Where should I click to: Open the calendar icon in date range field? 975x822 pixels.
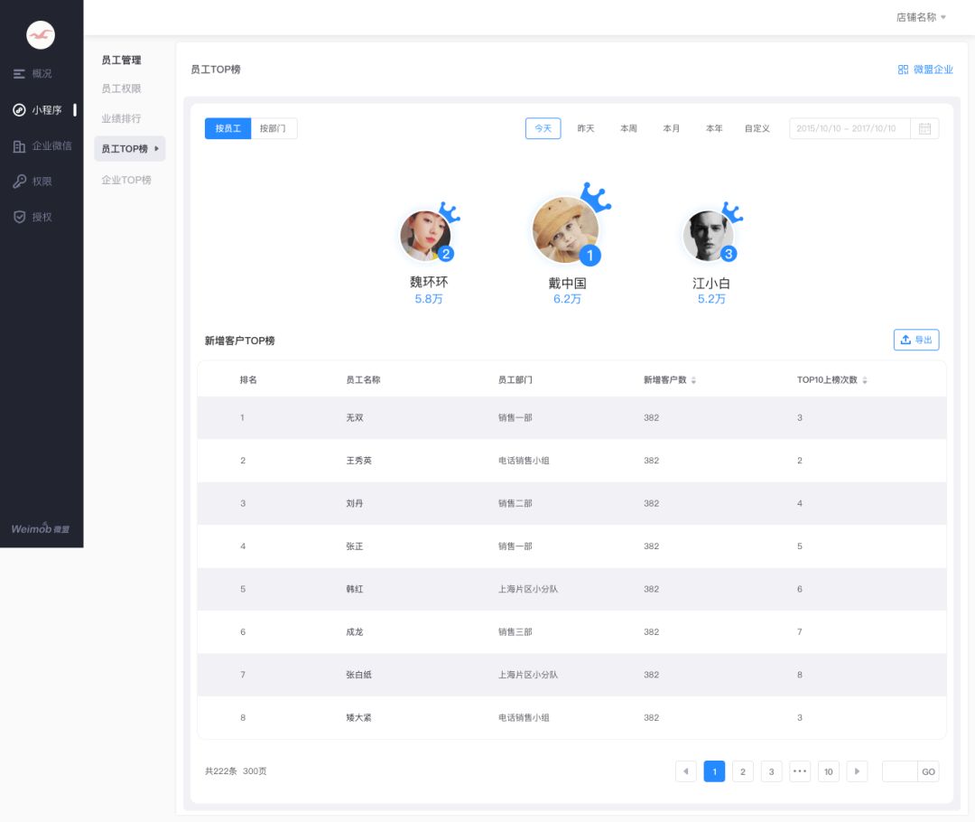pyautogui.click(x=924, y=129)
